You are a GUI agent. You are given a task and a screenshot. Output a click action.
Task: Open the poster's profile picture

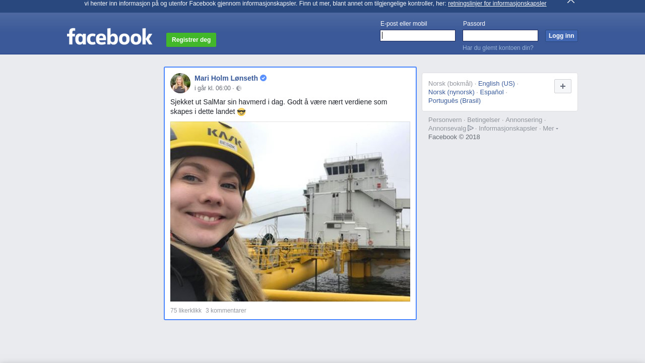180,83
